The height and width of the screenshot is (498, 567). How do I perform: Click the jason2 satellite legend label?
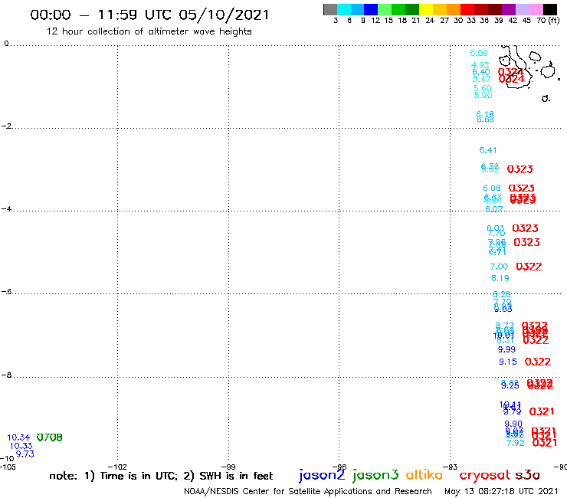pyautogui.click(x=322, y=475)
